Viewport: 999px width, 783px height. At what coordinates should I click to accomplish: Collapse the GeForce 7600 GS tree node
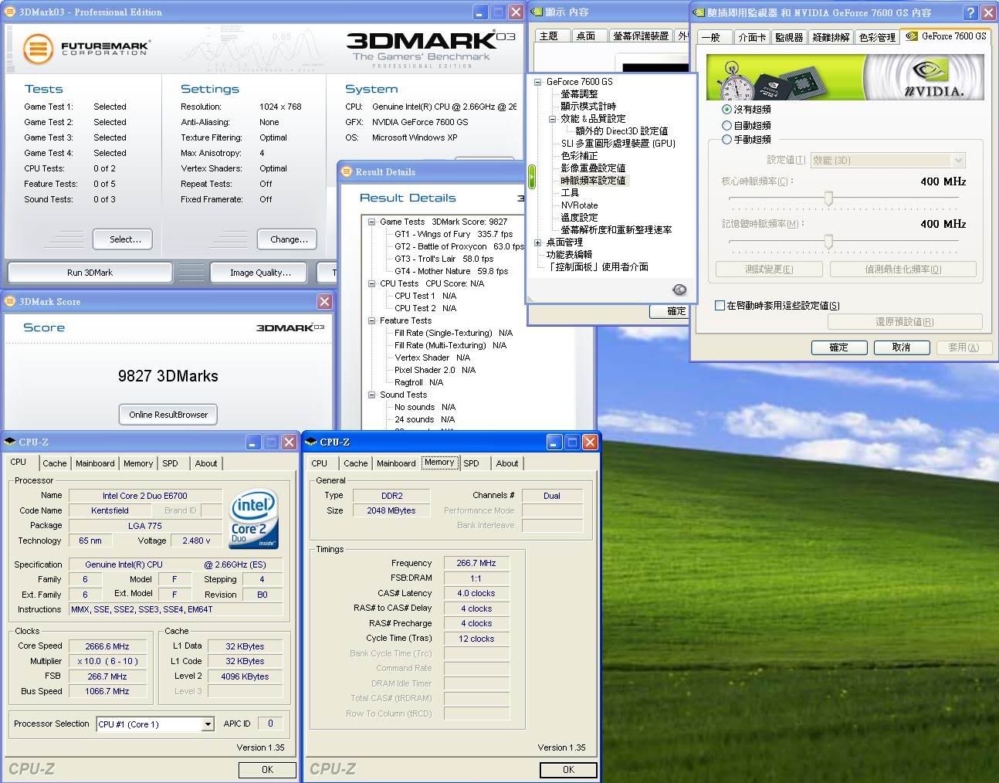pyautogui.click(x=537, y=82)
